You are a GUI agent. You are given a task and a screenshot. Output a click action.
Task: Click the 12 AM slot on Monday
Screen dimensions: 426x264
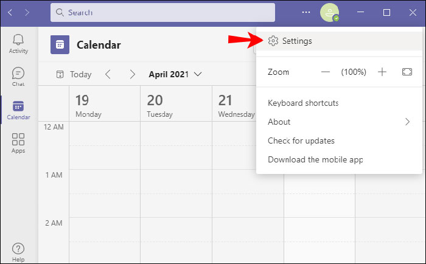tap(105, 133)
